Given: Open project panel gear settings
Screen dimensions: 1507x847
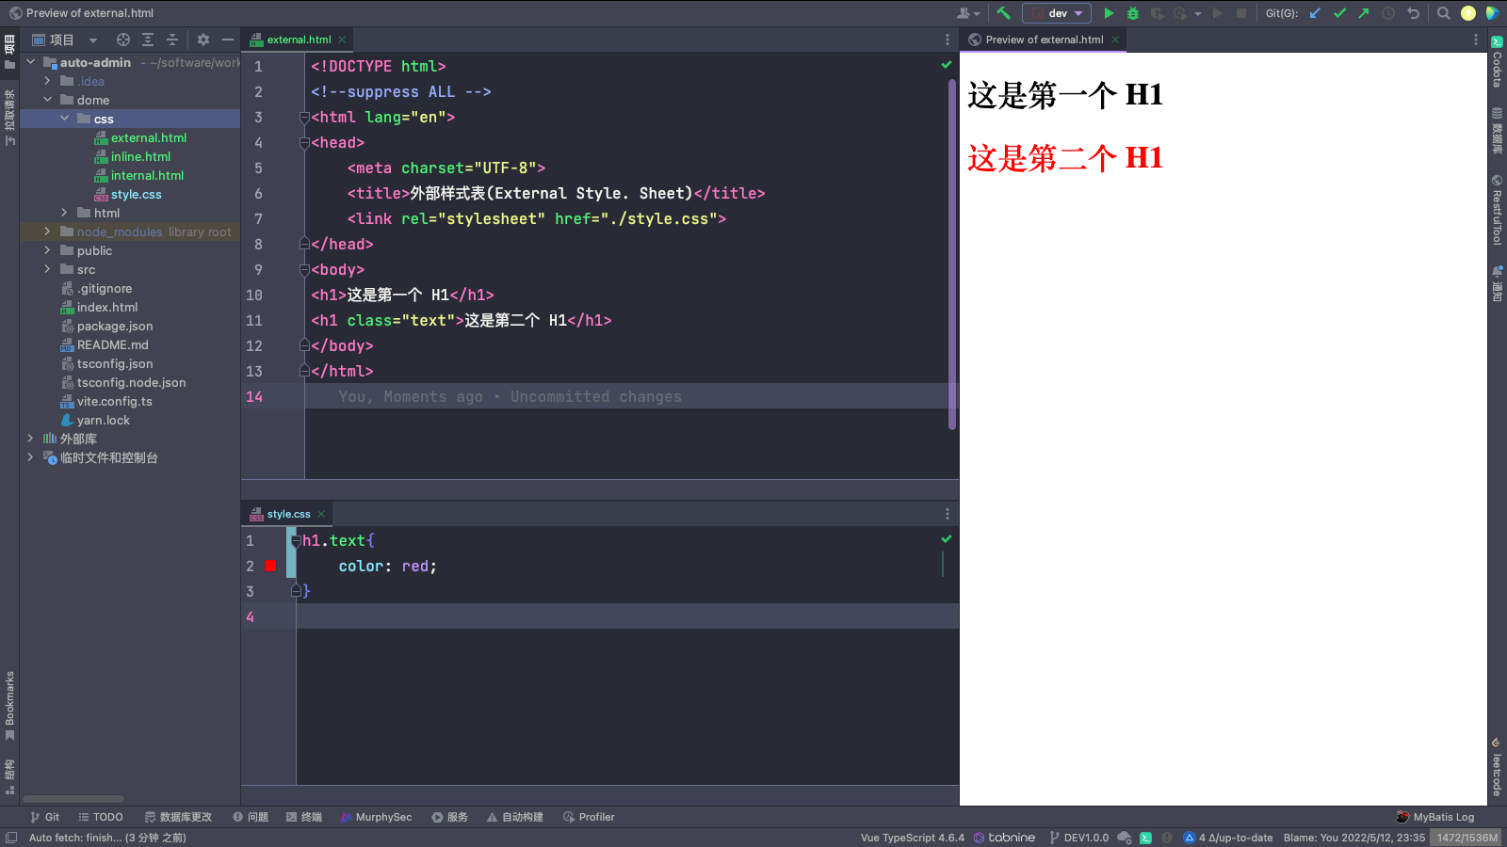Looking at the screenshot, I should tap(203, 40).
